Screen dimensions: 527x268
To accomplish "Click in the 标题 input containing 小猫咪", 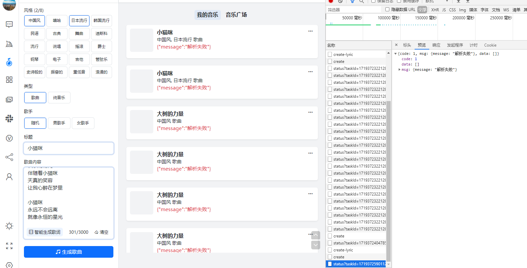I will click(68, 148).
